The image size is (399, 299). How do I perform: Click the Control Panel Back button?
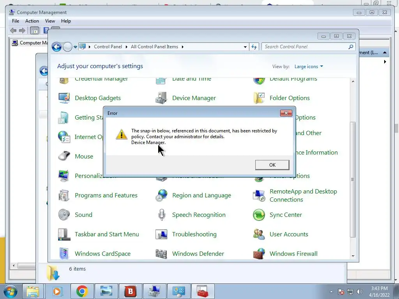[56, 47]
